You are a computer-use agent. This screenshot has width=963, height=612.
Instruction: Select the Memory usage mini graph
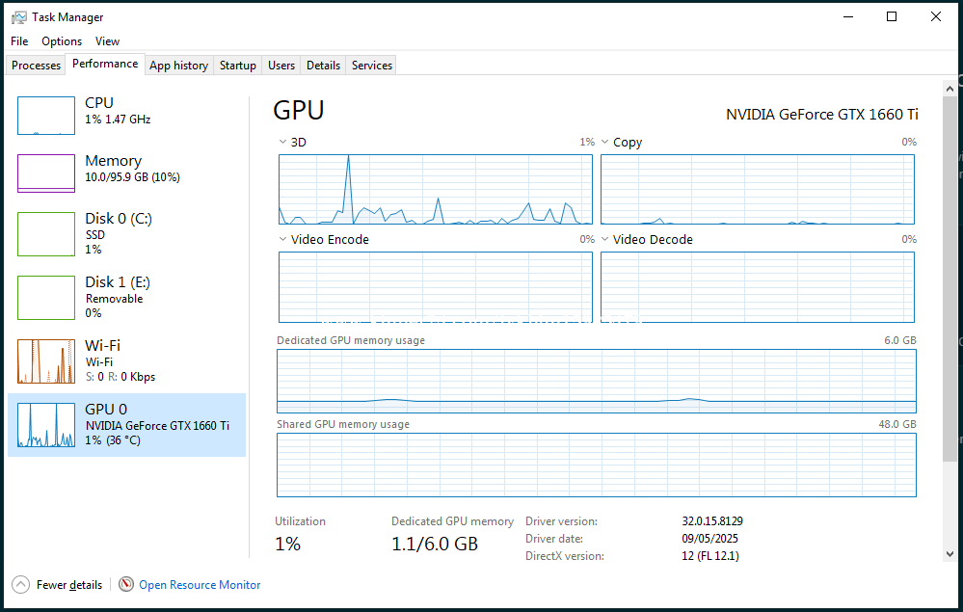(x=46, y=173)
